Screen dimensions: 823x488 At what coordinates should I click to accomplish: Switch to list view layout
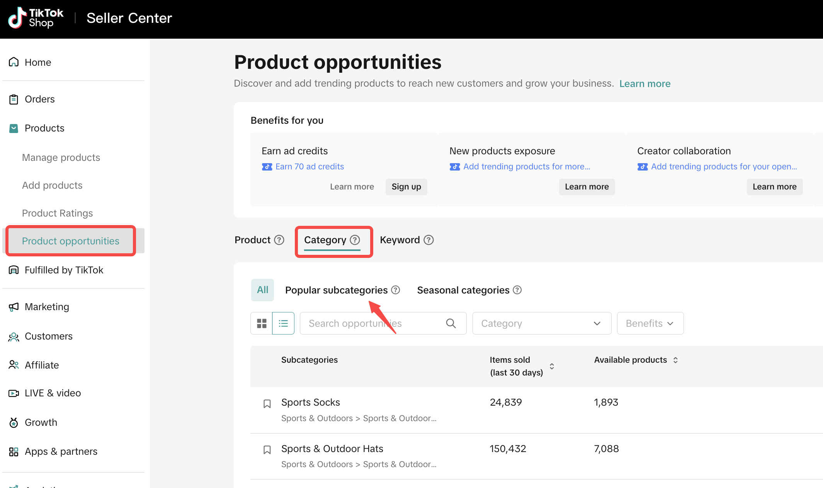point(283,323)
